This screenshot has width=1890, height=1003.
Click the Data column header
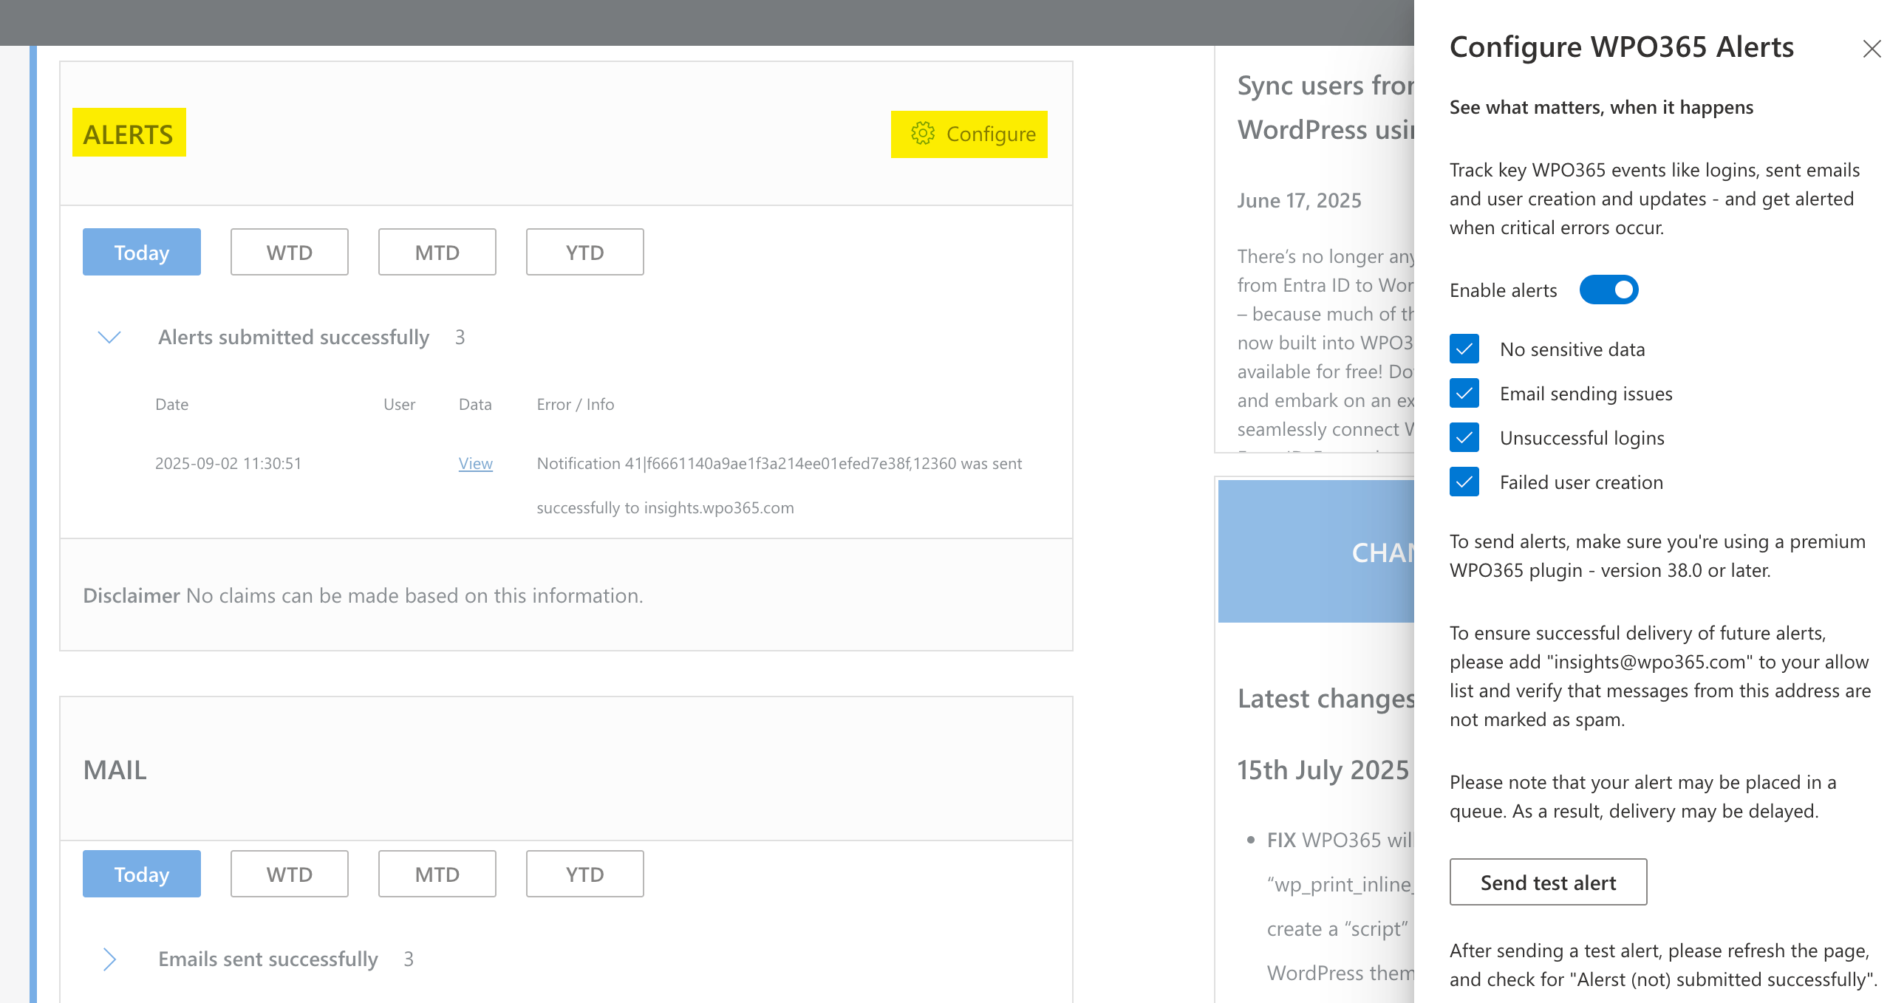pyautogui.click(x=475, y=405)
